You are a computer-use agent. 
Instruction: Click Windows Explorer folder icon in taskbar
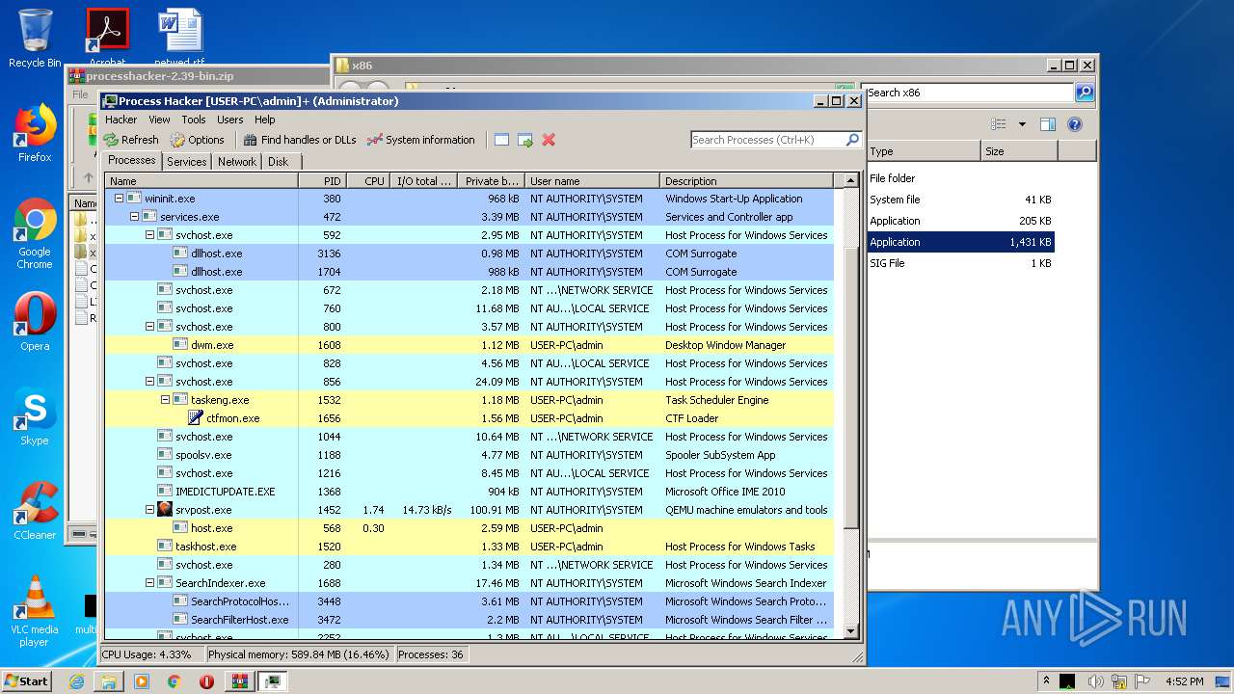point(109,681)
